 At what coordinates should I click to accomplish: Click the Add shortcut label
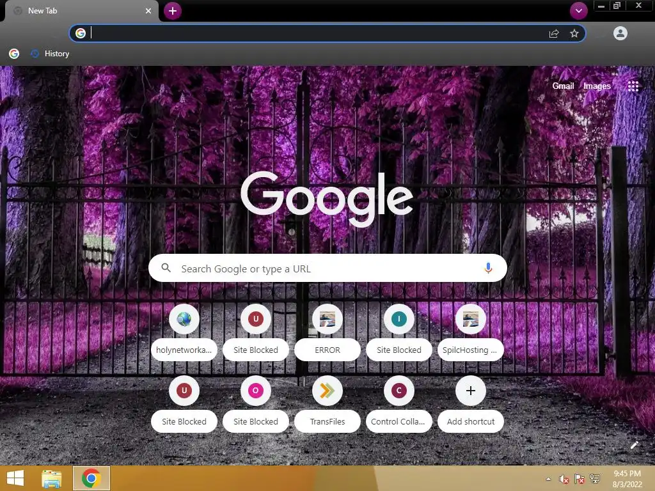coord(471,422)
